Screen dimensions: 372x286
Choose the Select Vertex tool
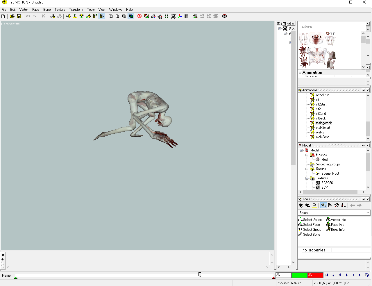(x=310, y=220)
